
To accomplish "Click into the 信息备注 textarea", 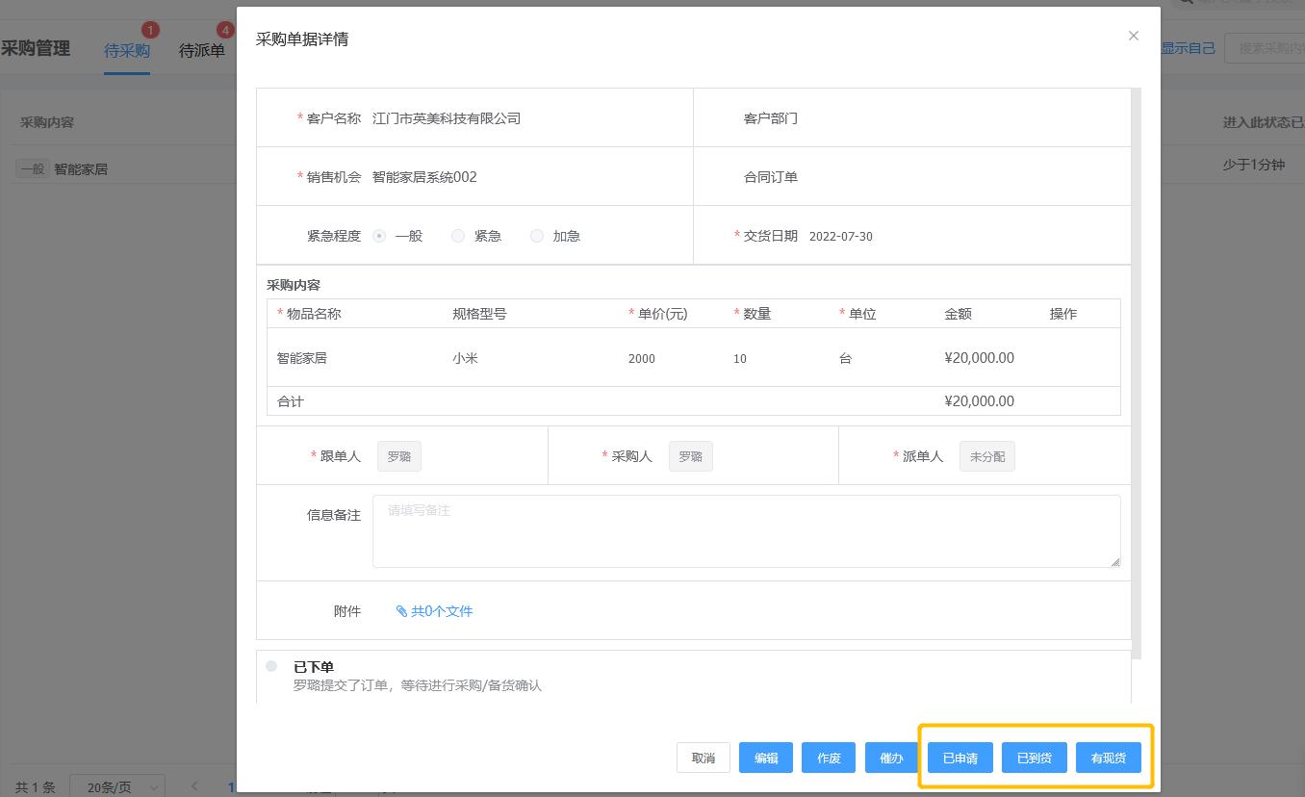I will tap(746, 531).
